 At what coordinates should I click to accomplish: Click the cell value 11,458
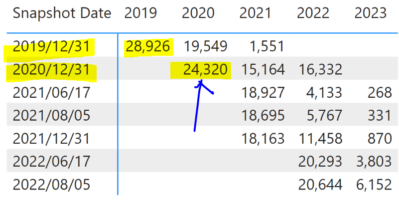[320, 139]
